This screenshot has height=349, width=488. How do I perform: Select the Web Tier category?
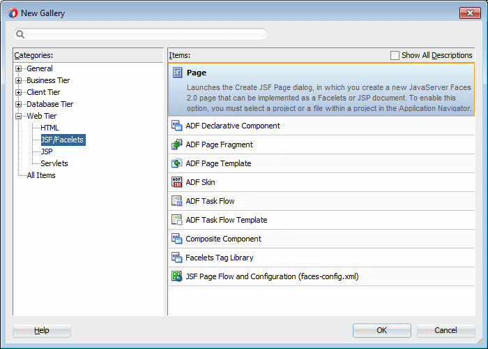point(42,116)
